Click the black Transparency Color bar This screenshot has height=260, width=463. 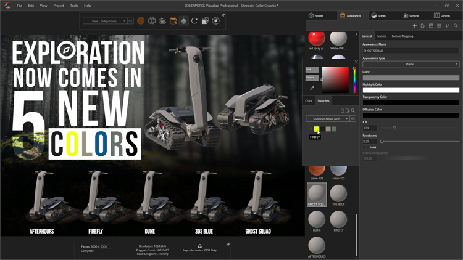[x=411, y=103]
